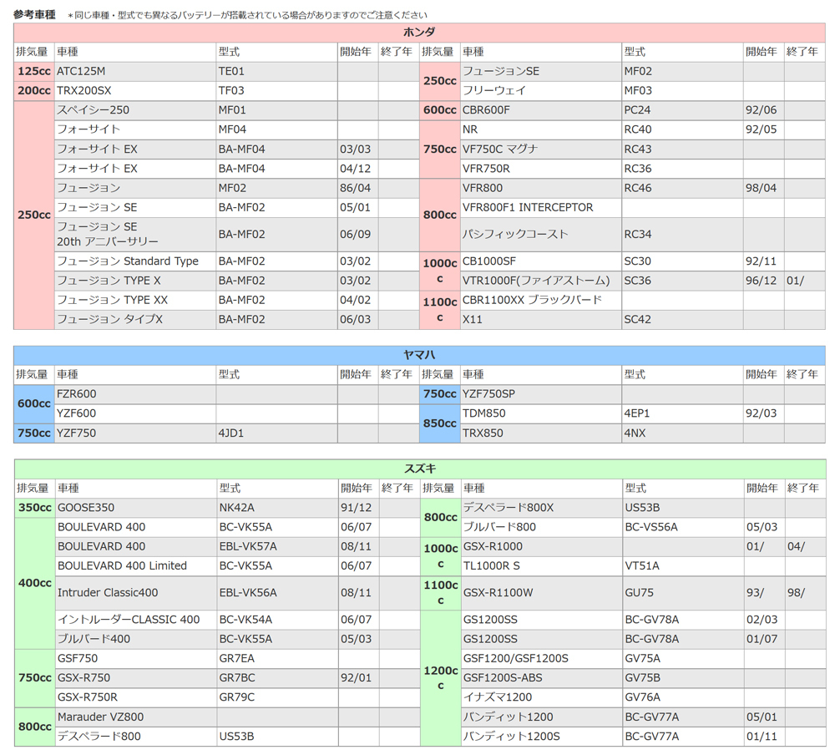The width and height of the screenshot is (835, 755).
Task: Click the ヤマハ section header
Action: pos(419,355)
